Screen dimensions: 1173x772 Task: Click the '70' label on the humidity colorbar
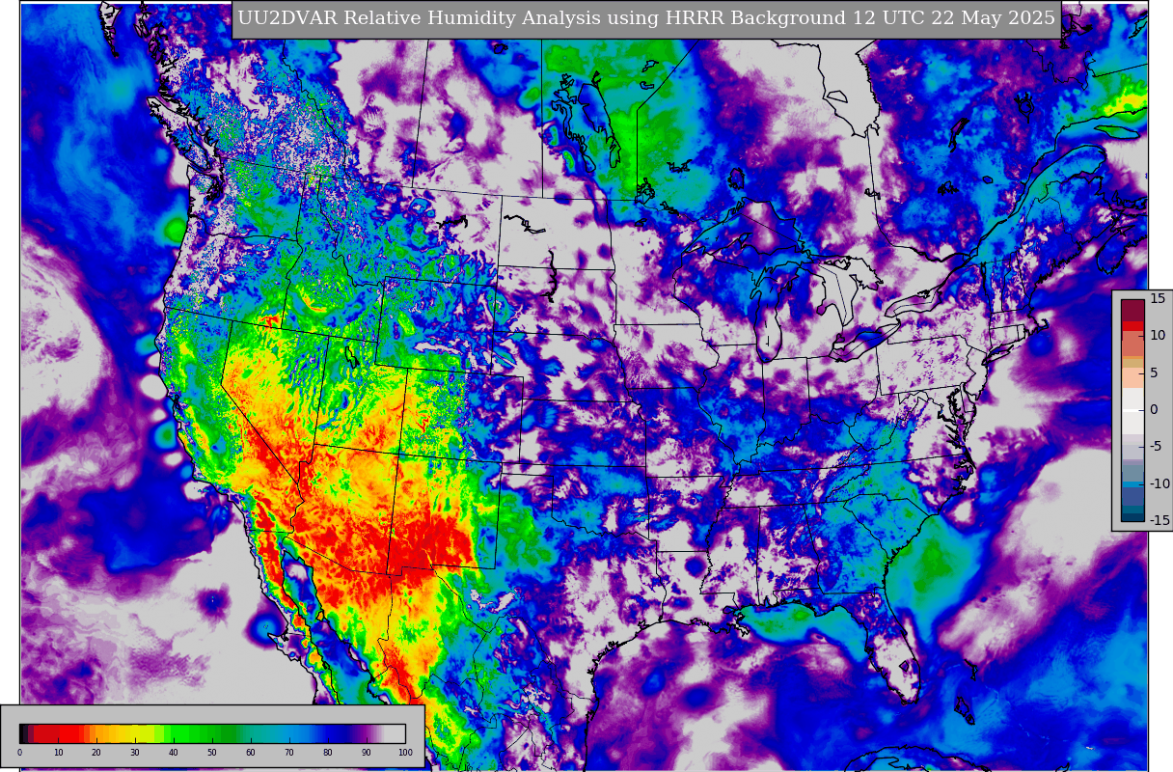tap(289, 753)
